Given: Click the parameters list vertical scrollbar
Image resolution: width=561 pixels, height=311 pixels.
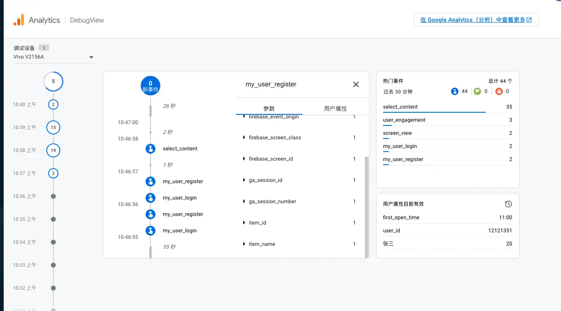Looking at the screenshot, I should pyautogui.click(x=367, y=205).
